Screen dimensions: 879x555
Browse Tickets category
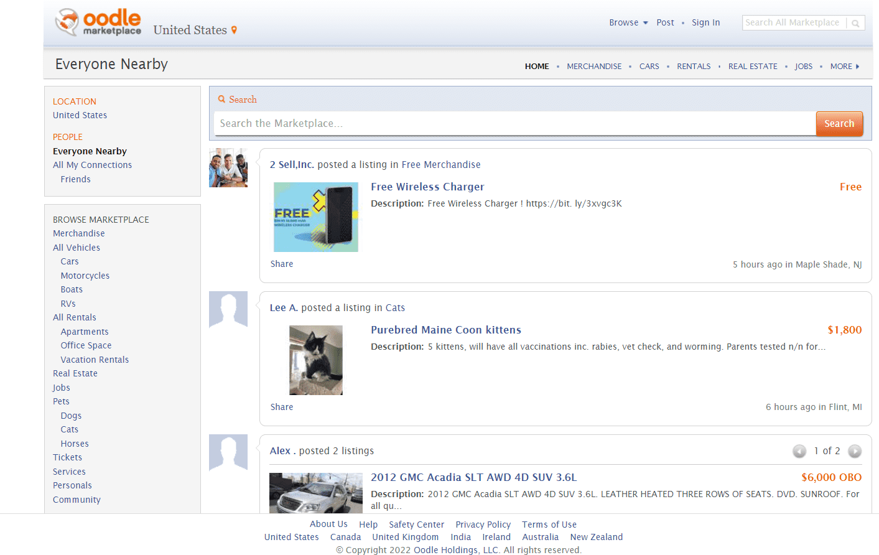point(67,457)
